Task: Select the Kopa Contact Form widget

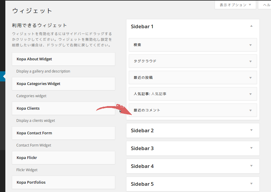Action: point(34,133)
